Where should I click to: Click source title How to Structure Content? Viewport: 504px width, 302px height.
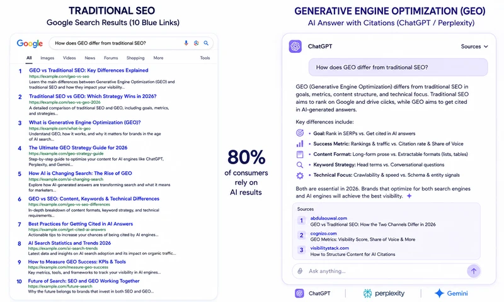[x=353, y=254]
